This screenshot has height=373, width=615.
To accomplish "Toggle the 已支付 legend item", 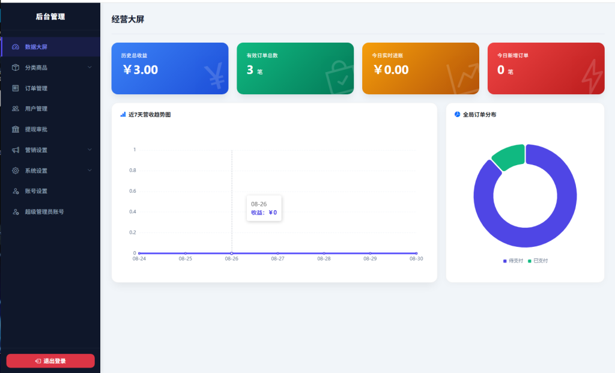I will [x=538, y=261].
